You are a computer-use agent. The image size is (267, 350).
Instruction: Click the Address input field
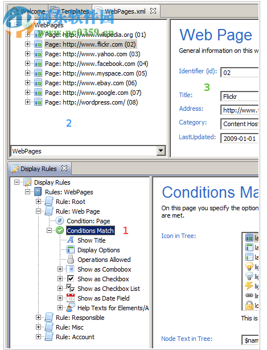240,110
